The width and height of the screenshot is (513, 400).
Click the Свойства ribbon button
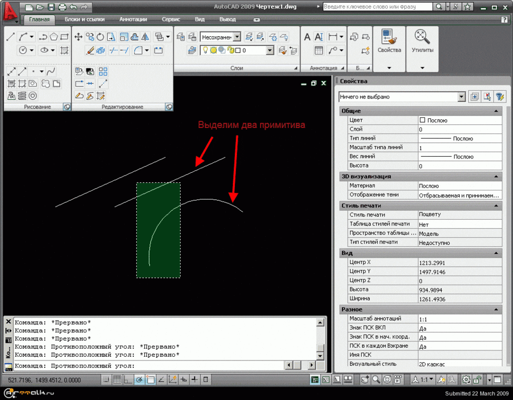389,43
